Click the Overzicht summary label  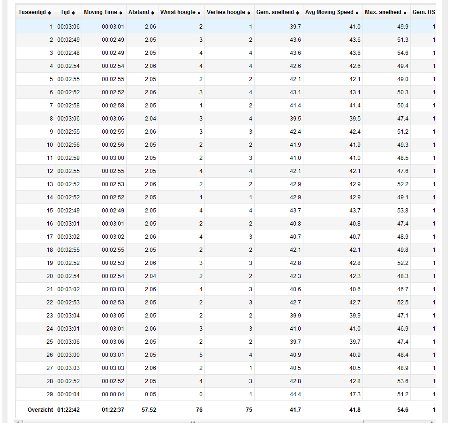[x=40, y=410]
